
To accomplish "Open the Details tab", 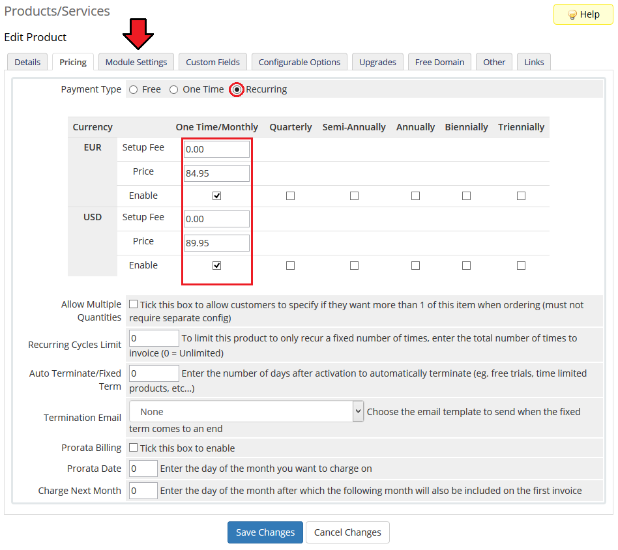I will (x=27, y=63).
